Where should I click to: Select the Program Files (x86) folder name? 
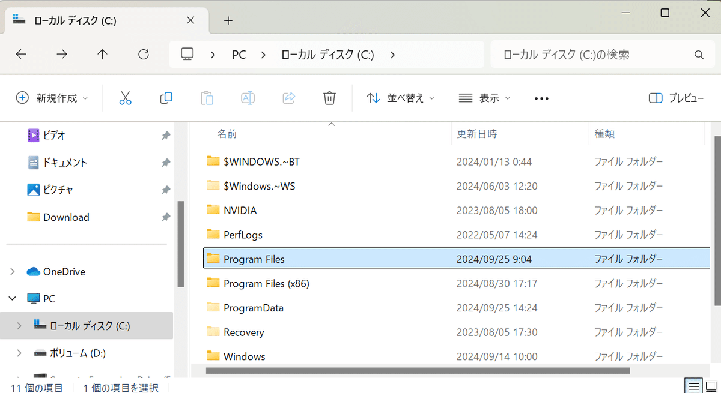(x=266, y=283)
